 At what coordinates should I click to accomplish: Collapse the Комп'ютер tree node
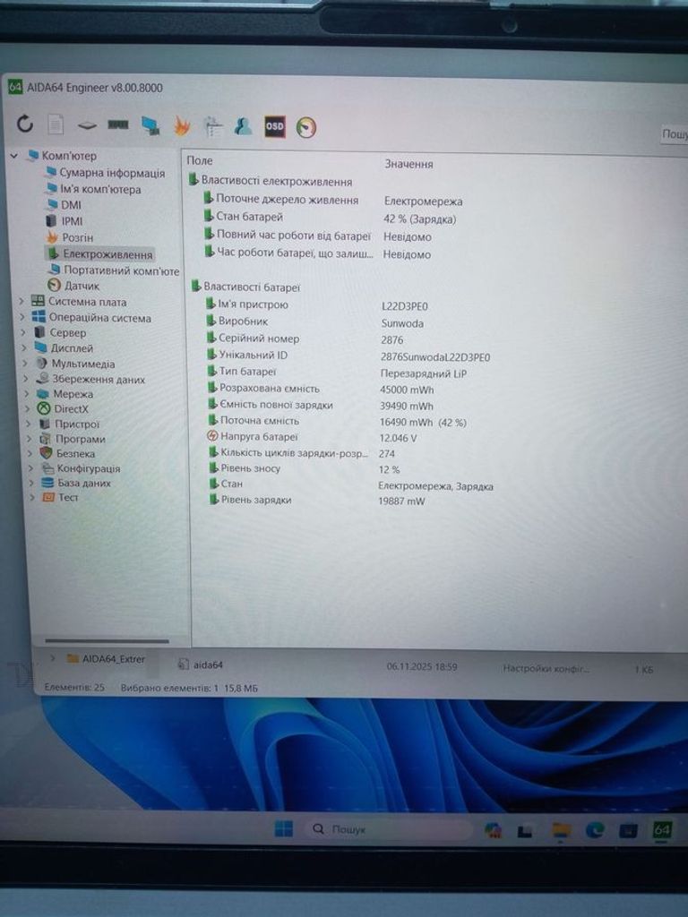14,156
